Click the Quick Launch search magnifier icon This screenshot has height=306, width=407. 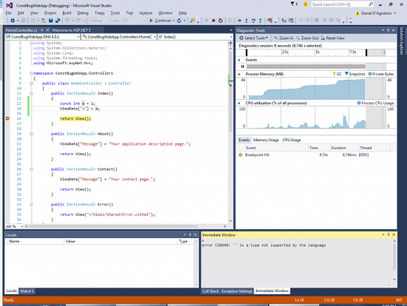point(371,4)
